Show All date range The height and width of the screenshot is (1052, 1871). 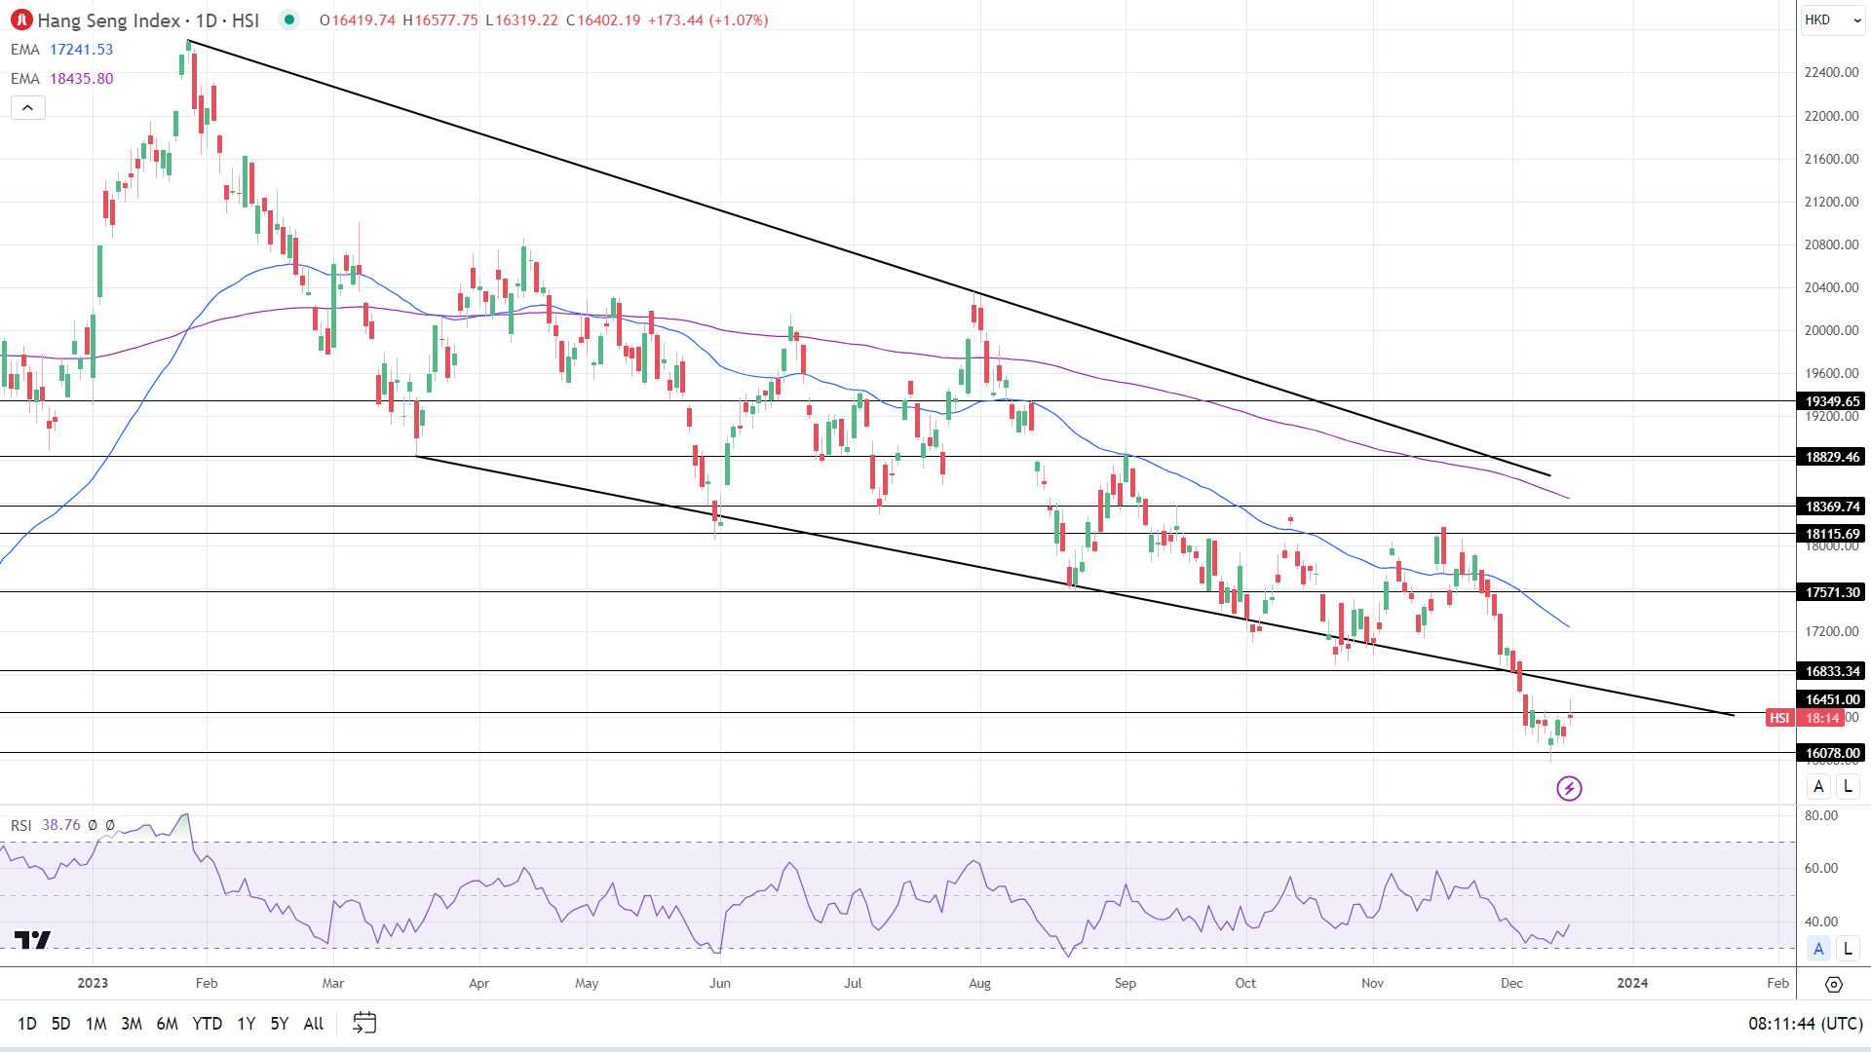tap(314, 1023)
